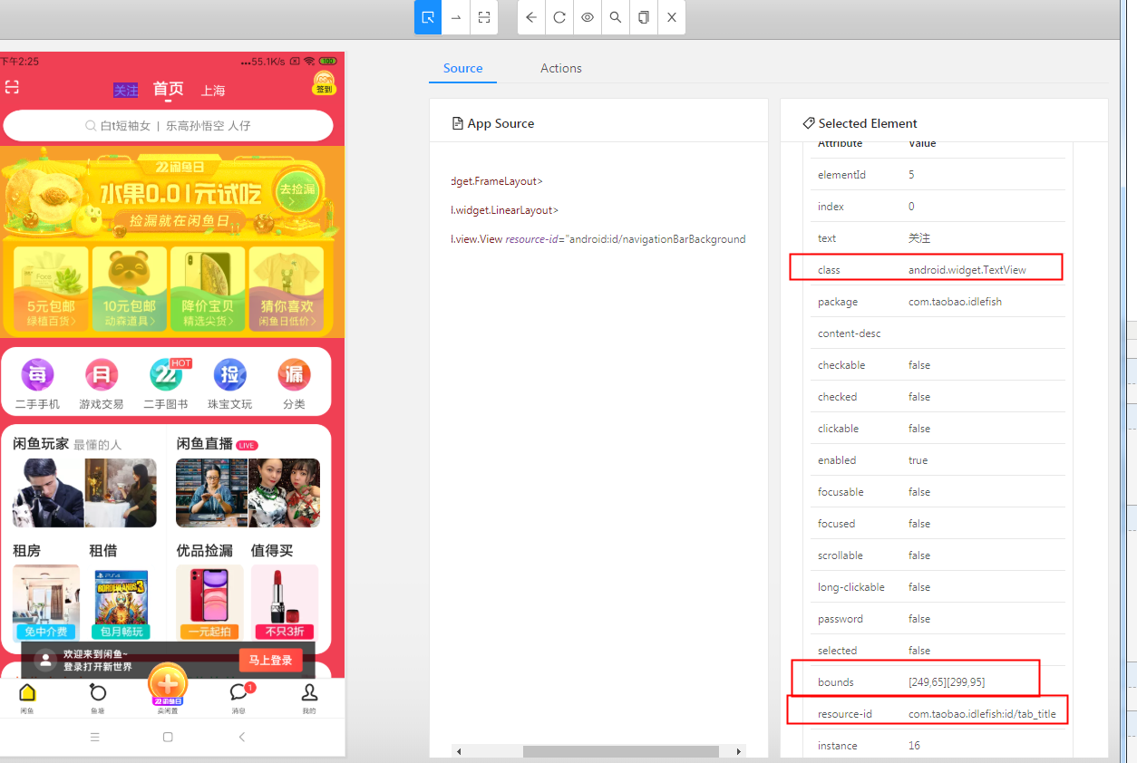
Task: Click the text attribute value 关注
Action: [x=919, y=238]
